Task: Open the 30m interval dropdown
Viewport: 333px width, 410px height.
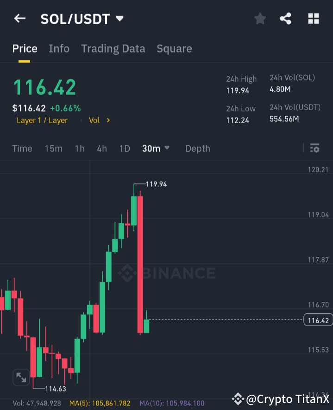Action: point(156,148)
